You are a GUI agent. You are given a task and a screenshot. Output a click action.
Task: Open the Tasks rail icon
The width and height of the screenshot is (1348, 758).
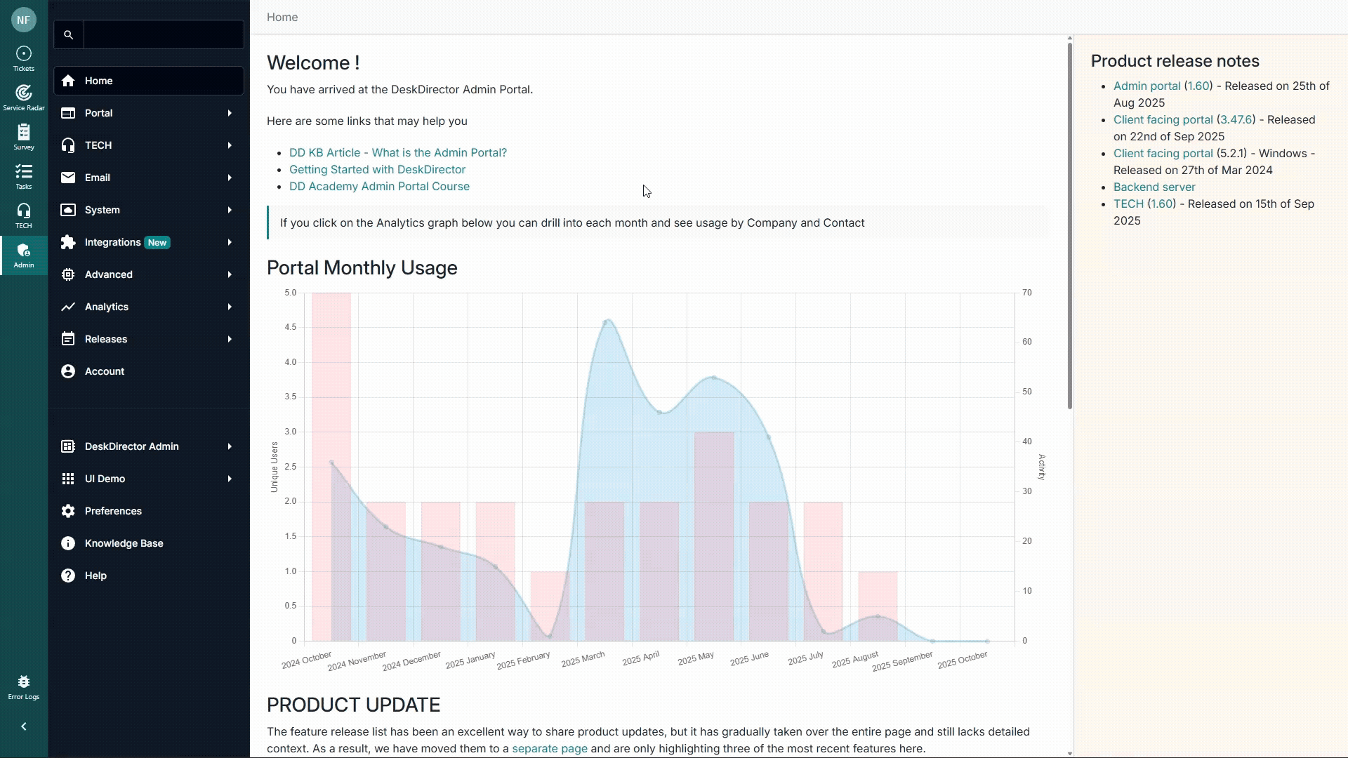[23, 176]
